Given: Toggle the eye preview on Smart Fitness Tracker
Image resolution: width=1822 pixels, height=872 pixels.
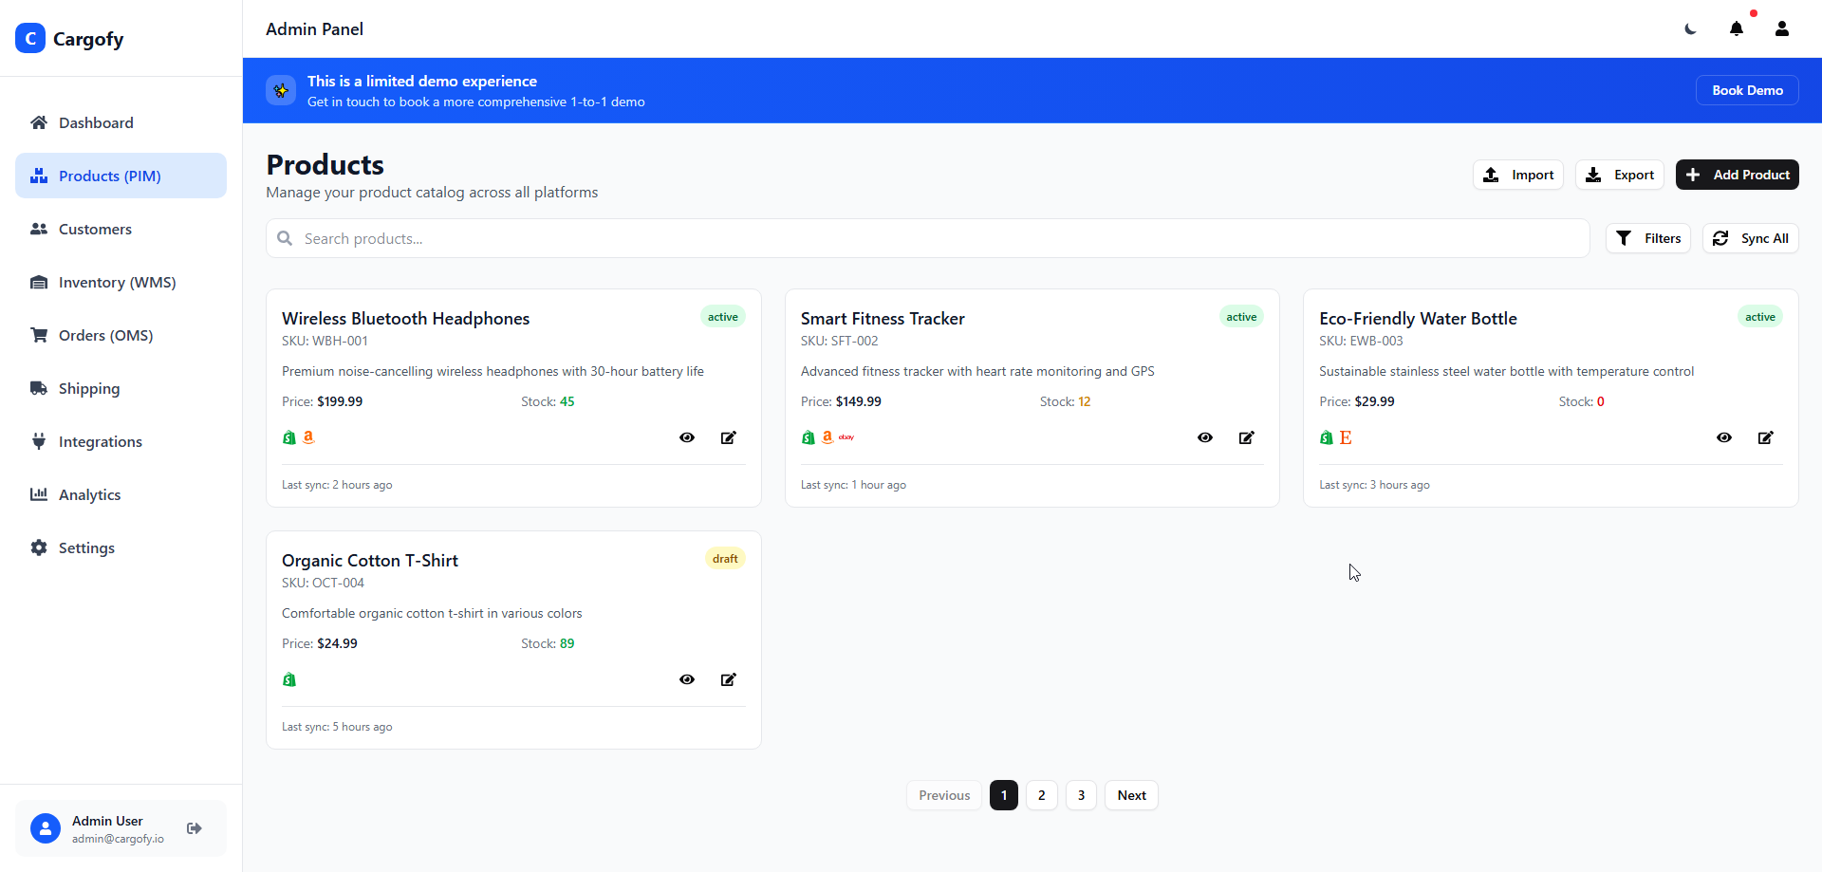Looking at the screenshot, I should tap(1204, 437).
